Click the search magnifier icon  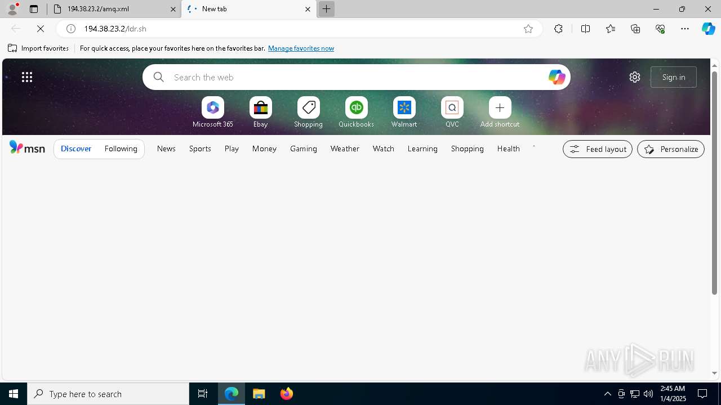pyautogui.click(x=159, y=77)
